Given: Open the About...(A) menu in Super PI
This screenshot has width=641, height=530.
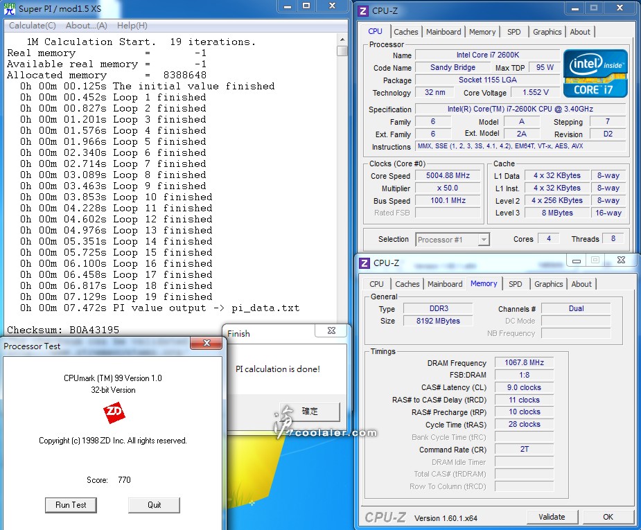Looking at the screenshot, I should tap(86, 26).
